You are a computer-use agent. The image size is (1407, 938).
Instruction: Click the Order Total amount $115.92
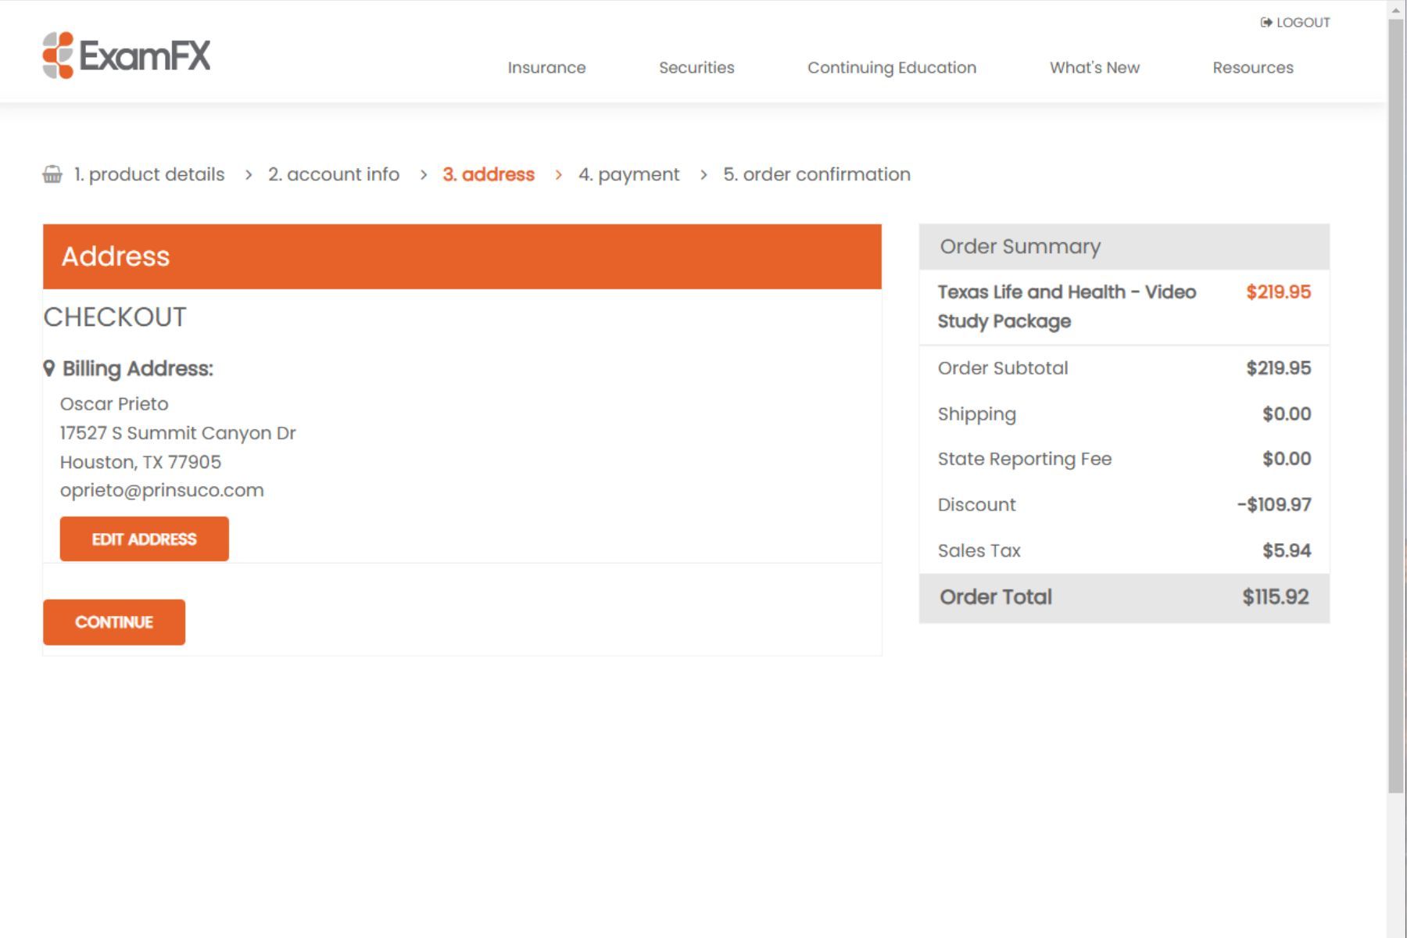[x=1275, y=597]
